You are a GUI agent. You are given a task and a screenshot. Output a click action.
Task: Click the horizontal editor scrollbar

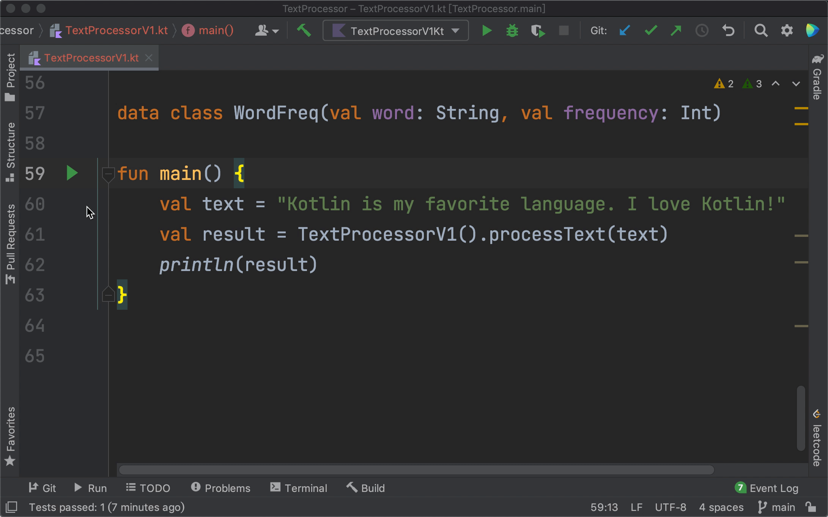(x=416, y=470)
